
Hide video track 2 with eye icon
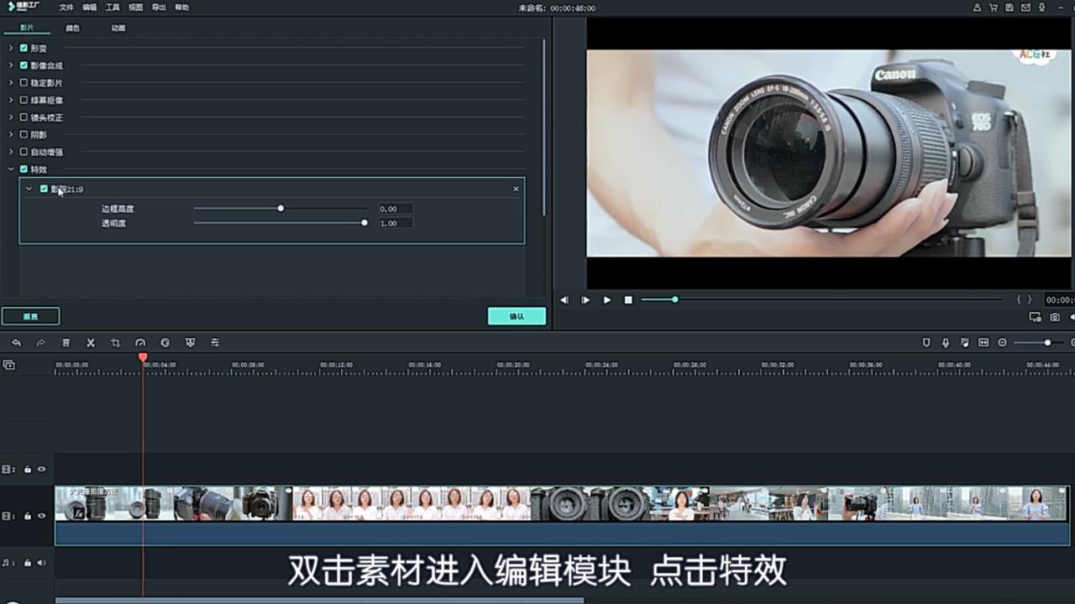pyautogui.click(x=41, y=470)
